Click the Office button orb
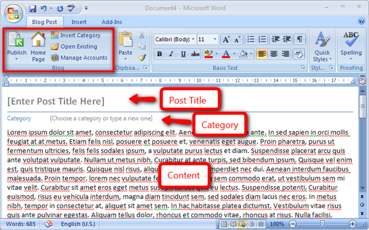The width and height of the screenshot is (369, 230). (x=13, y=13)
